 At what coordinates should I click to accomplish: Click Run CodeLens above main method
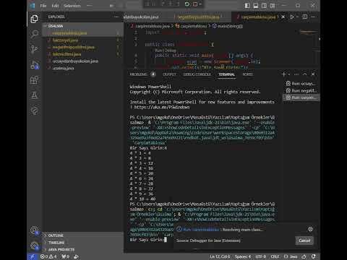tap(158, 51)
